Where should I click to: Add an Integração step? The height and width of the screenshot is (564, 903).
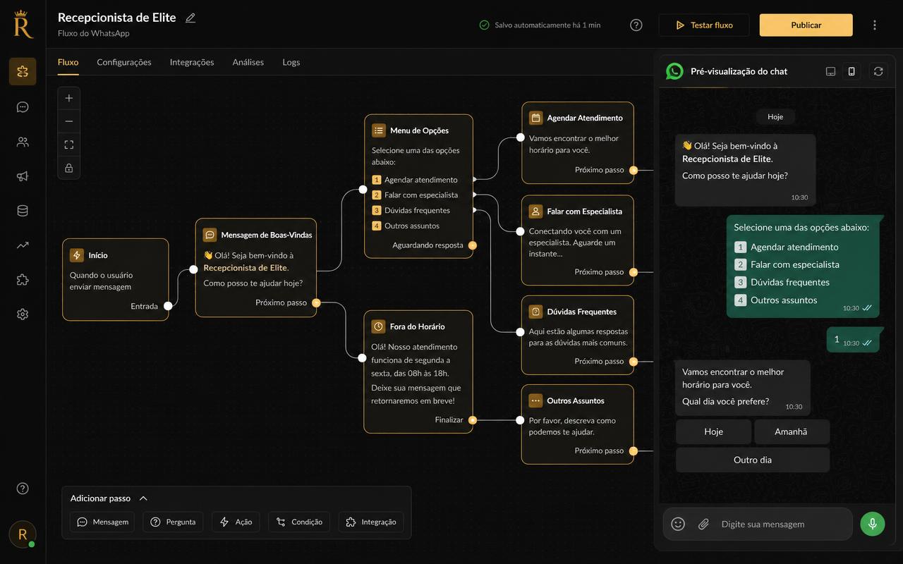point(371,522)
